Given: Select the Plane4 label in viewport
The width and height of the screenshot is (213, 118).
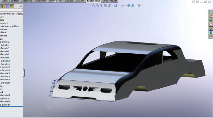Looking at the screenshot, I should tap(53, 86).
